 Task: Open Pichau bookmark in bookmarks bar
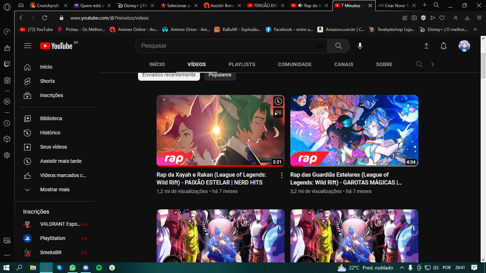coord(81,30)
